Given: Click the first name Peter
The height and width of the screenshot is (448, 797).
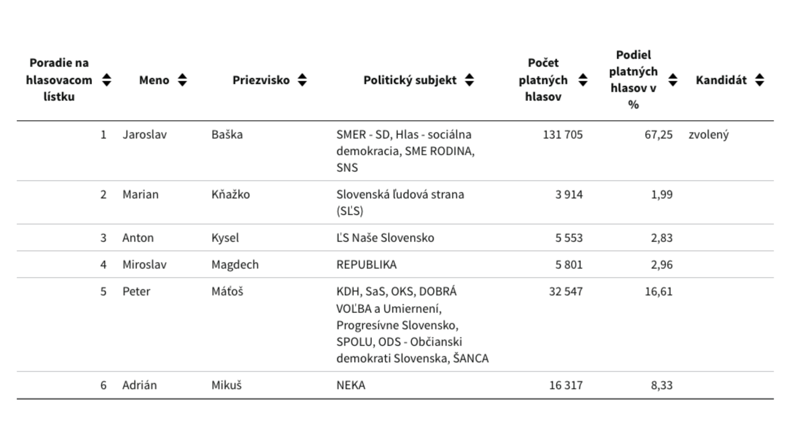Looking at the screenshot, I should (x=136, y=291).
